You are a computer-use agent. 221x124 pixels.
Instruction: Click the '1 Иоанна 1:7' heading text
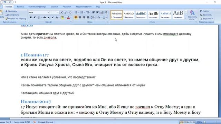pos(35,55)
